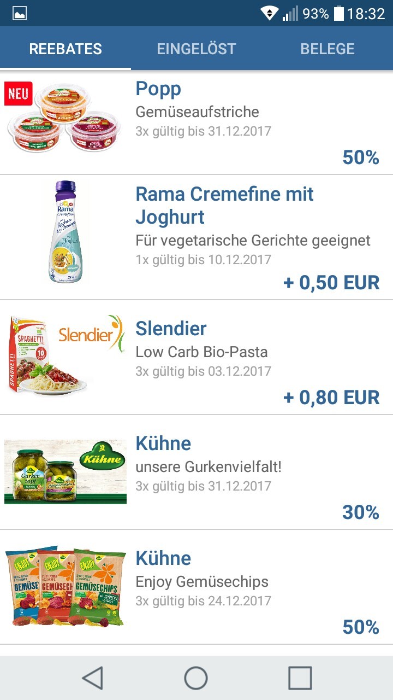Image resolution: width=393 pixels, height=700 pixels.
Task: Tap the Slendier offer title
Action: (x=171, y=329)
